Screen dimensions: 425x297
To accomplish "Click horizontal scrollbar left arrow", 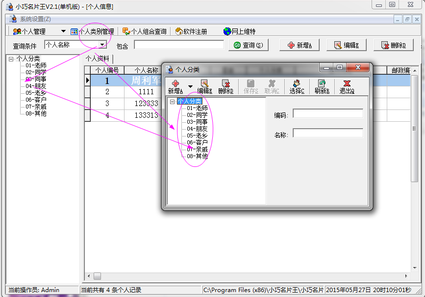I will pyautogui.click(x=89, y=276).
